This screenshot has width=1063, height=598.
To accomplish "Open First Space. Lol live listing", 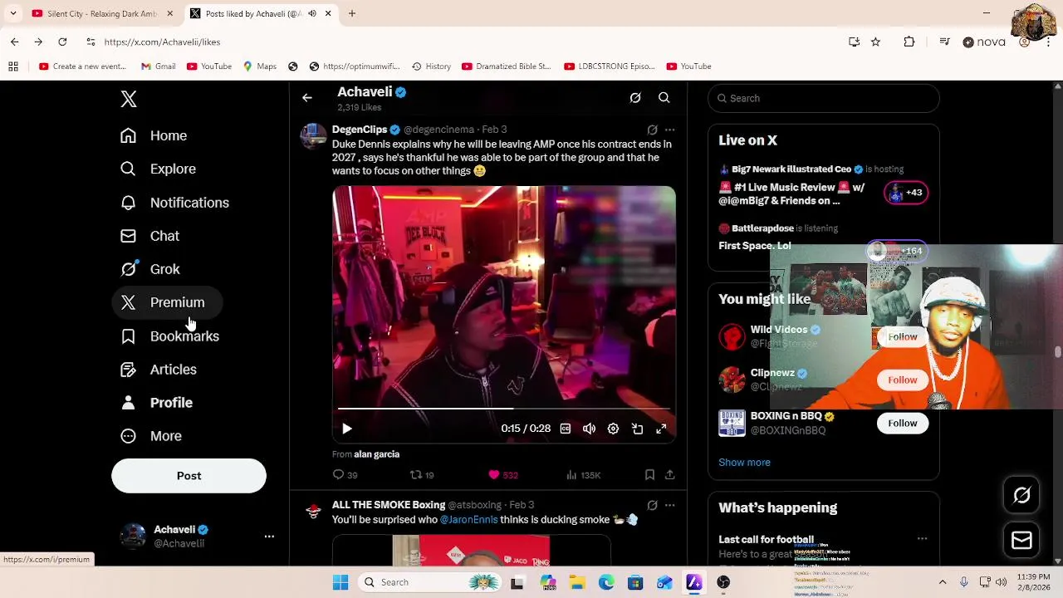I will 754,246.
